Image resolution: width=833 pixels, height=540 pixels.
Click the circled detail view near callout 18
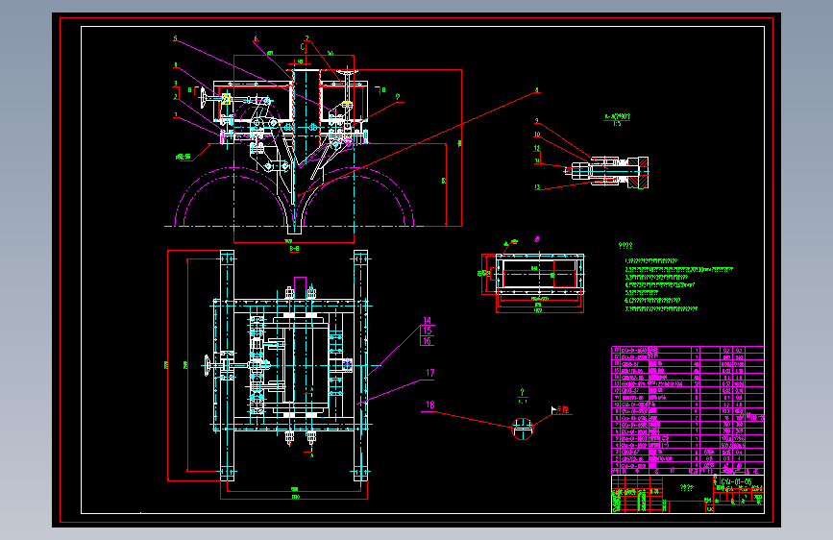pos(523,429)
